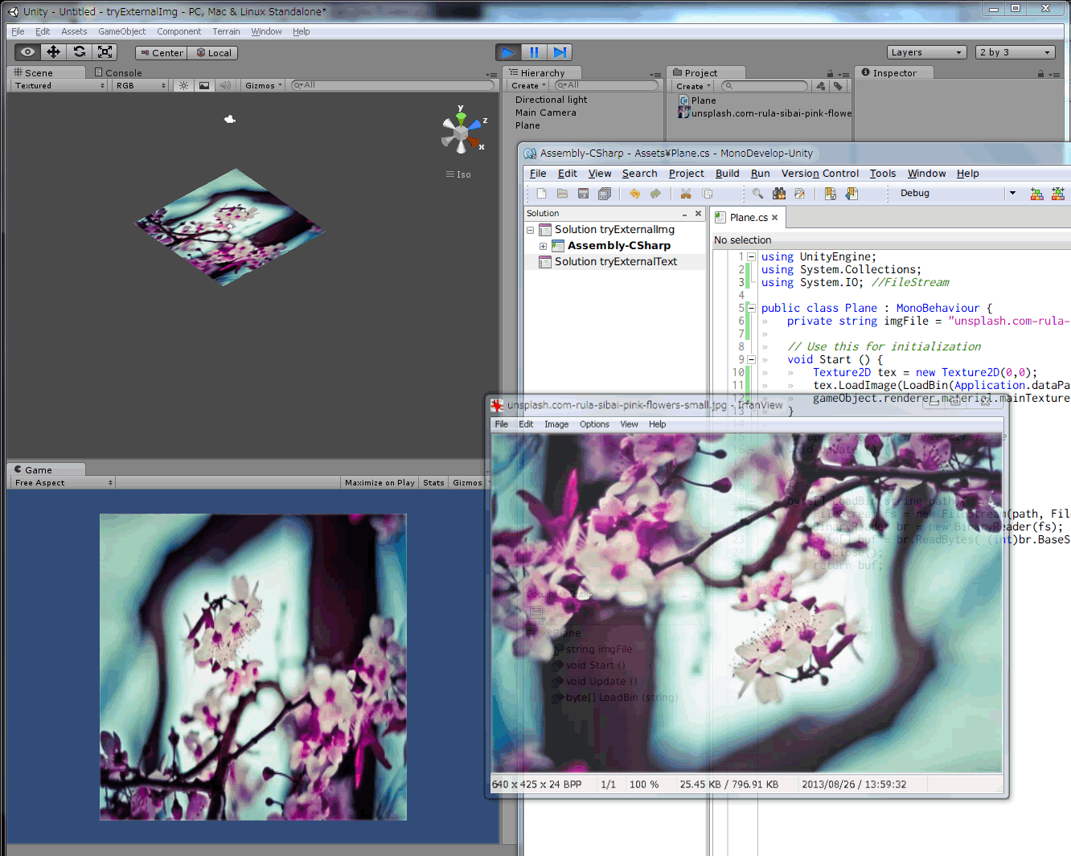Toggle Maximize on Play
Image resolution: width=1071 pixels, height=856 pixels.
[380, 482]
